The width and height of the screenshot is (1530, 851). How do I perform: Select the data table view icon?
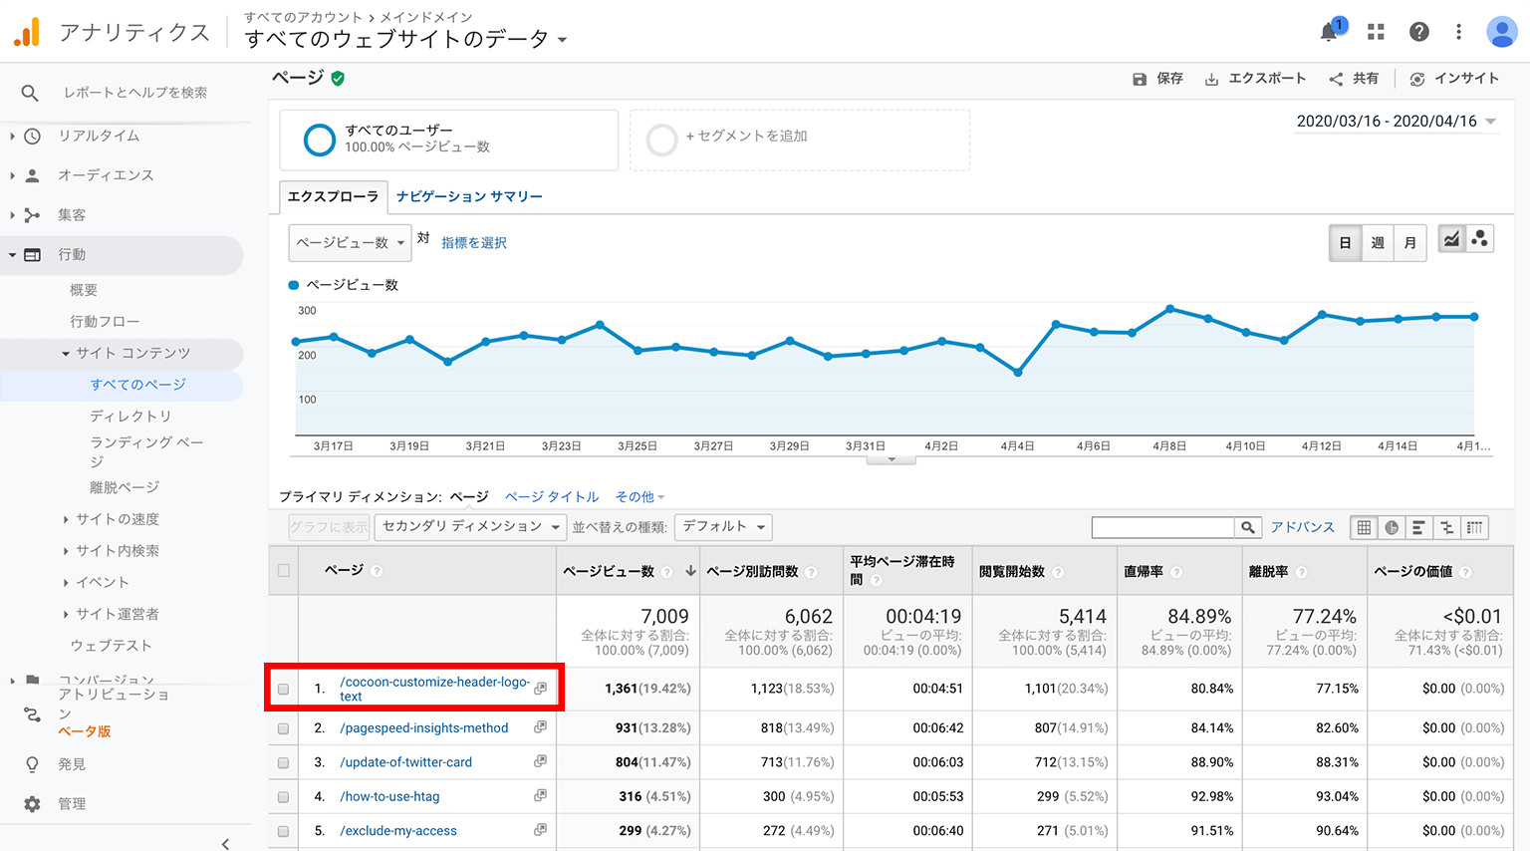1364,527
